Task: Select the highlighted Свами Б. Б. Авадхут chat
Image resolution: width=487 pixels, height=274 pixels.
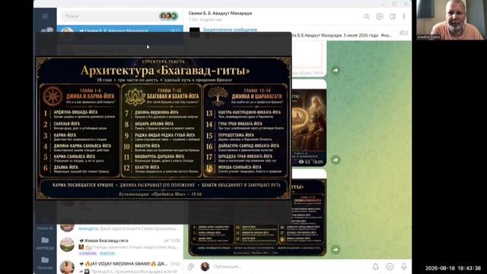Action: (120, 29)
